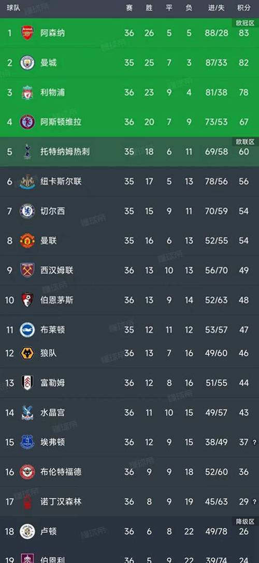
Task: Click the Arsenal club crest icon
Action: click(x=27, y=33)
